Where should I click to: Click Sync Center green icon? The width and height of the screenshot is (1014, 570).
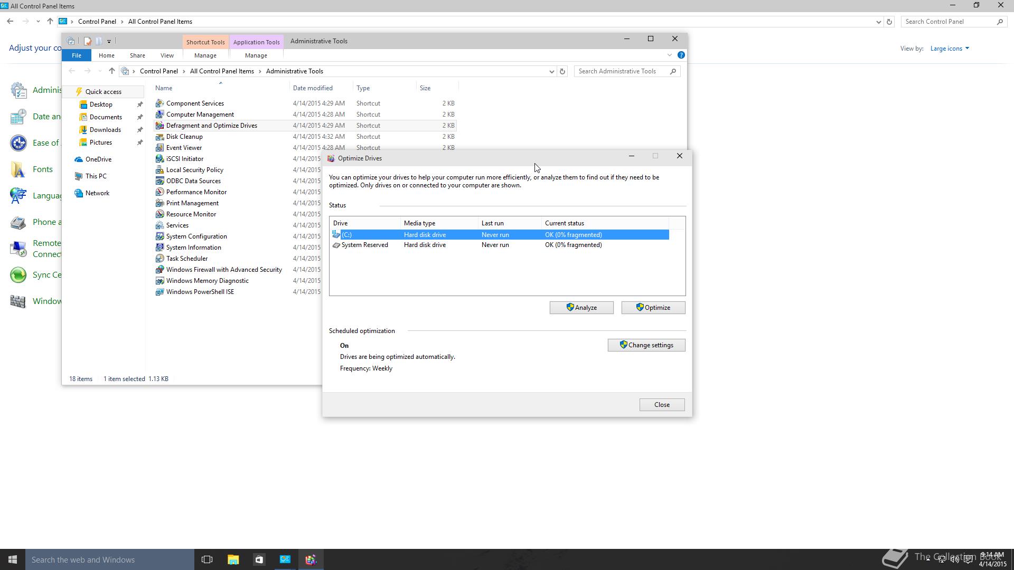18,275
